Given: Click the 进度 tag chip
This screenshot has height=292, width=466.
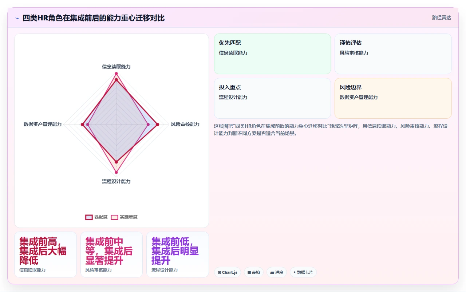Looking at the screenshot, I should pyautogui.click(x=277, y=272).
